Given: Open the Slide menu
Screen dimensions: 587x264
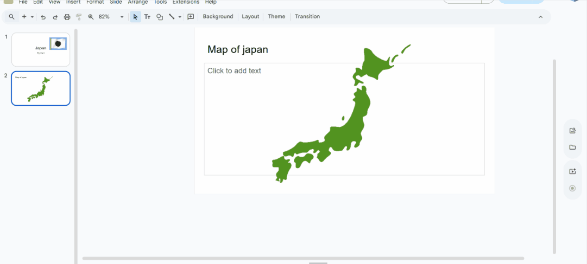Looking at the screenshot, I should [x=116, y=2].
